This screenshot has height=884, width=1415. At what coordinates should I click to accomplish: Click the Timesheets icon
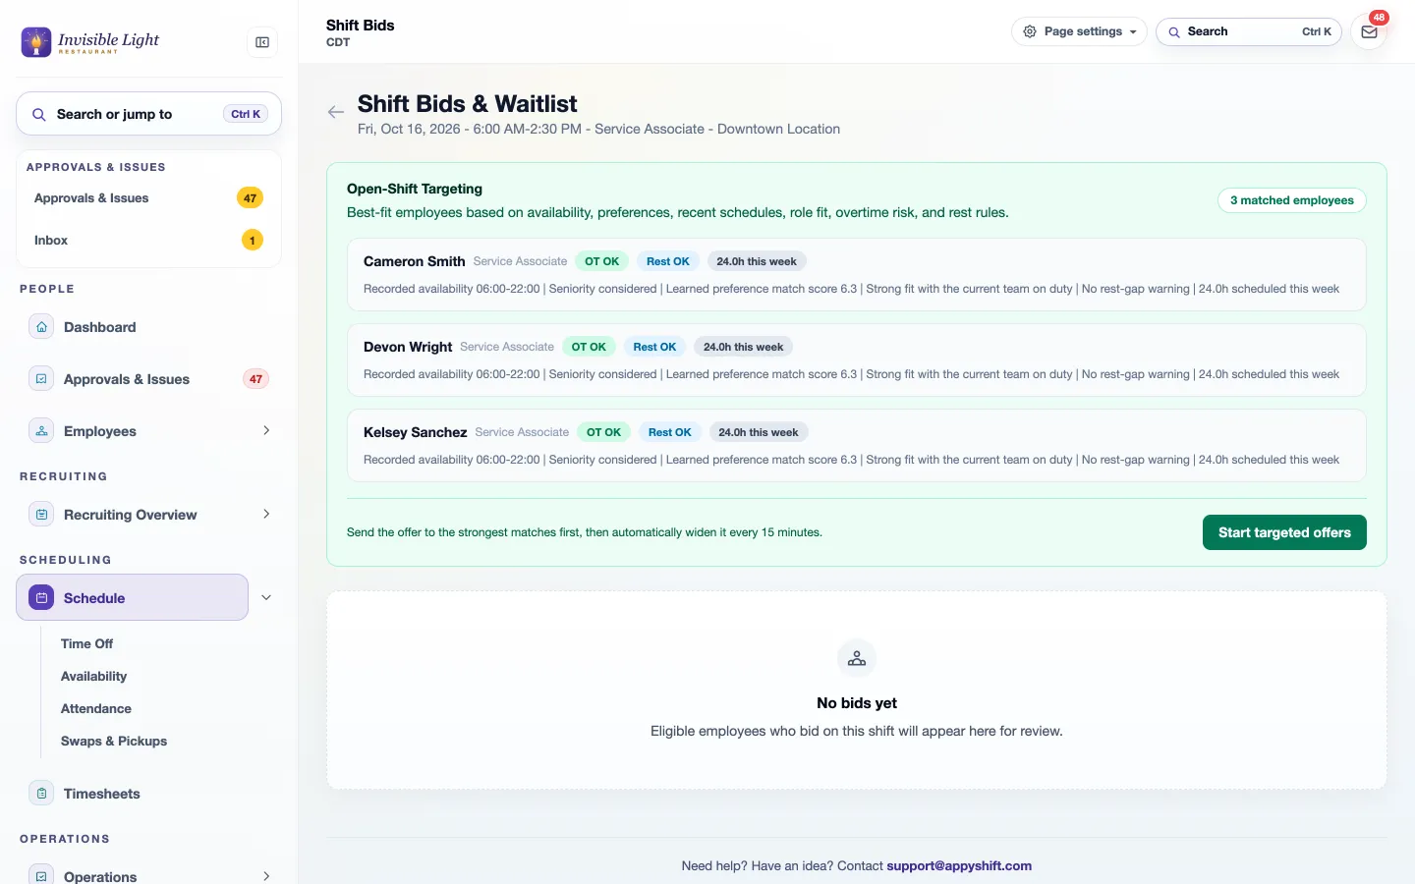click(41, 794)
